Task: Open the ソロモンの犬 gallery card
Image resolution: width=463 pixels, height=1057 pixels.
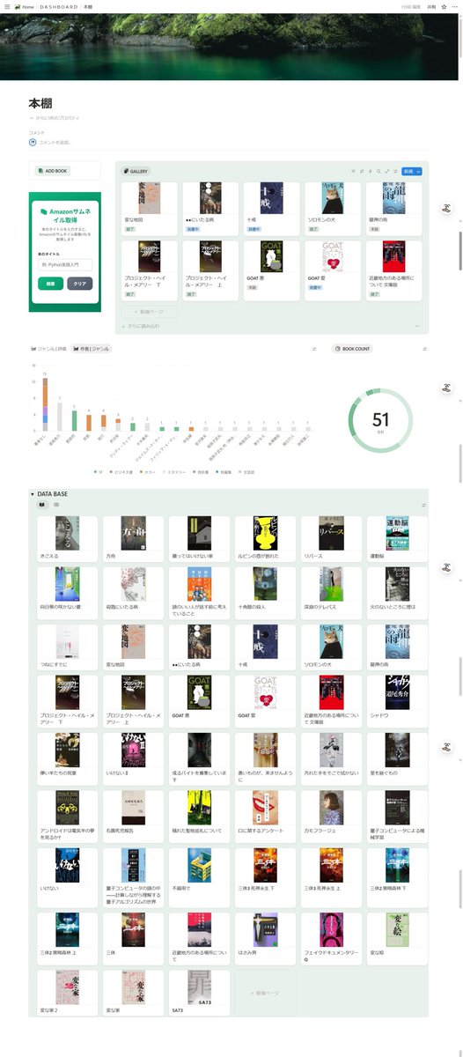Action: click(334, 209)
